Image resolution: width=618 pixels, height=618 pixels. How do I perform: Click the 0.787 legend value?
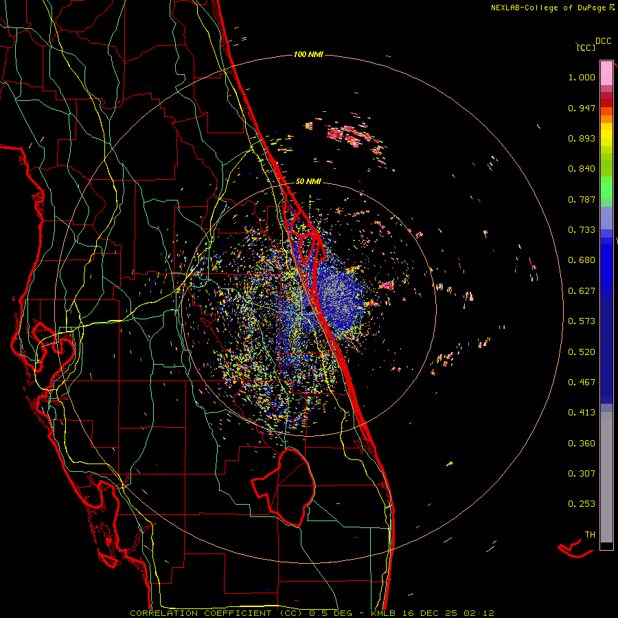pyautogui.click(x=582, y=199)
